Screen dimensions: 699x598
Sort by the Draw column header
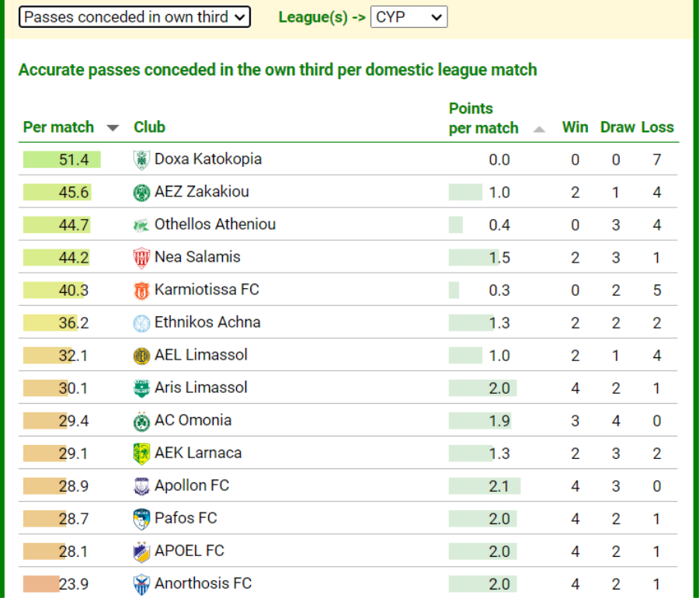[617, 127]
